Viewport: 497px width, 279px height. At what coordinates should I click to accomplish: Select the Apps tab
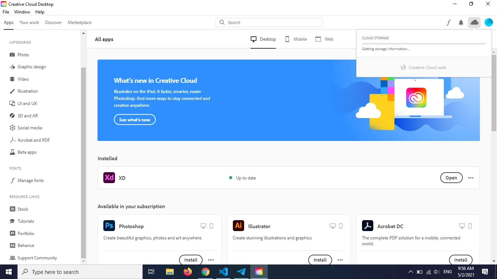[x=9, y=23]
